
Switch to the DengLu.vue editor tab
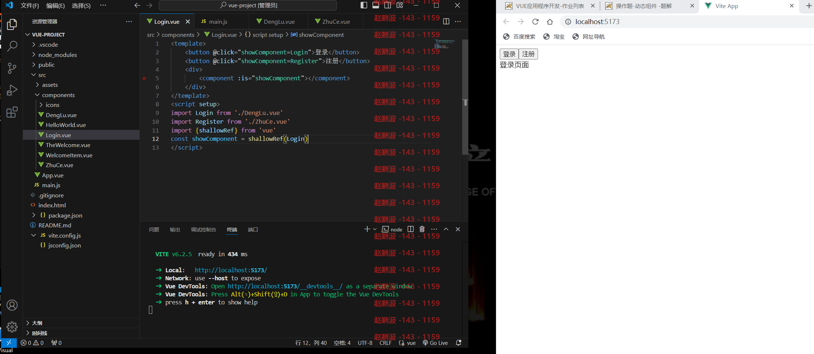(279, 22)
